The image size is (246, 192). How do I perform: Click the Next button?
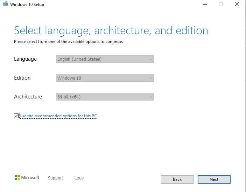click(214, 179)
